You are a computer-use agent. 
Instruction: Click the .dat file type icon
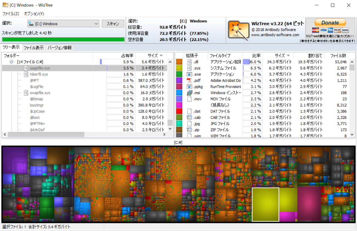click(x=189, y=111)
